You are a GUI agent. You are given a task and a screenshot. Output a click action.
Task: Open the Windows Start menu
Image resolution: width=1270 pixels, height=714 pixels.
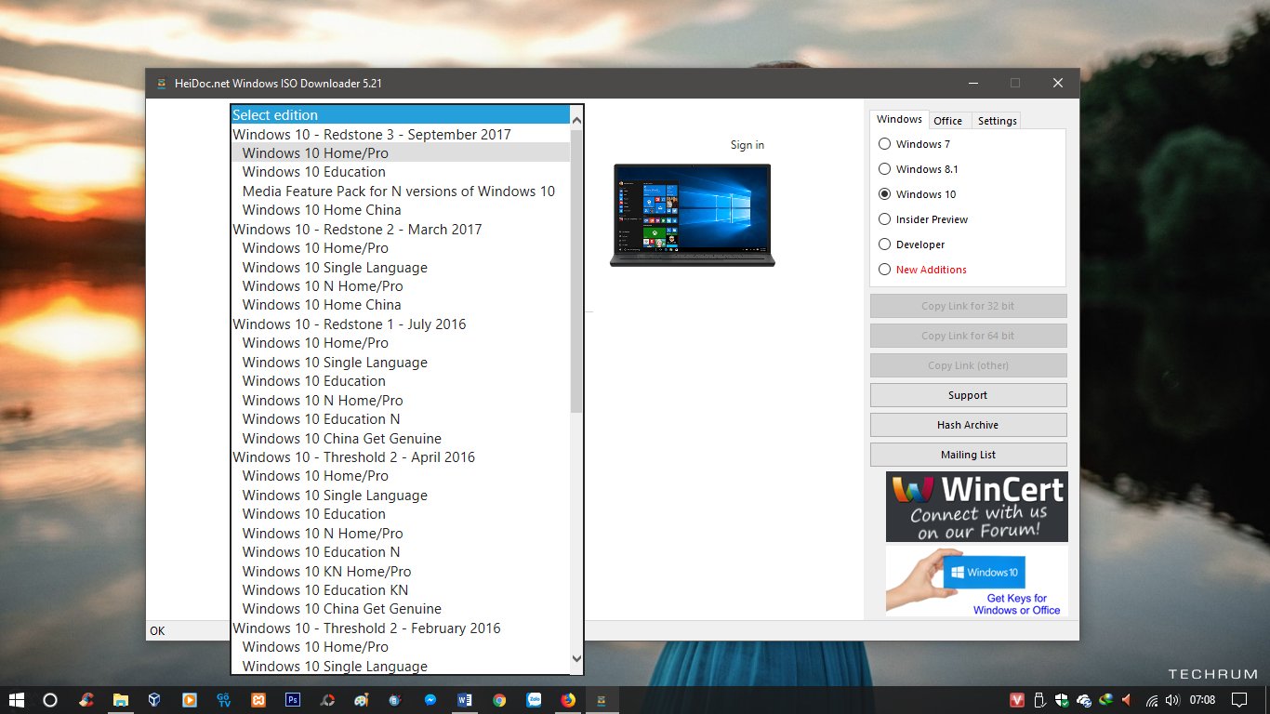click(16, 700)
